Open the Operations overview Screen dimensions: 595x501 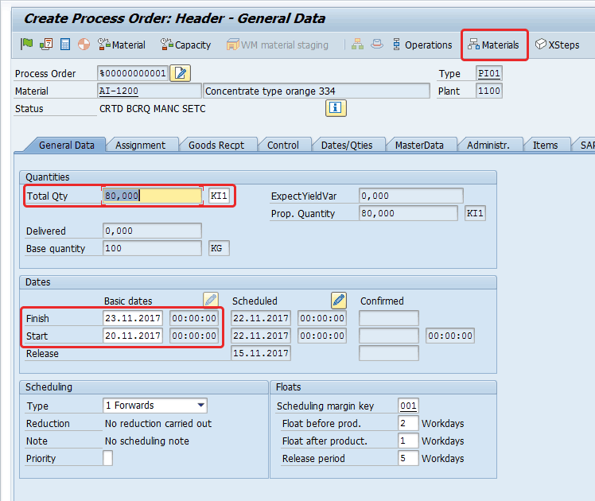(x=422, y=45)
